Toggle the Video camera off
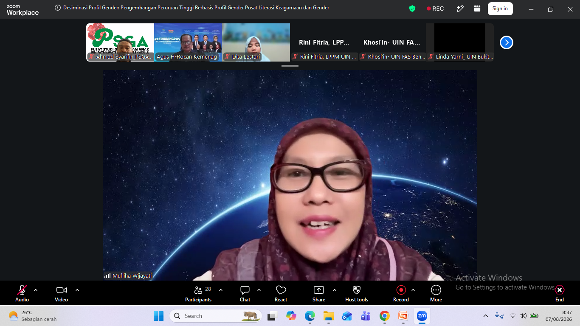 pos(62,293)
